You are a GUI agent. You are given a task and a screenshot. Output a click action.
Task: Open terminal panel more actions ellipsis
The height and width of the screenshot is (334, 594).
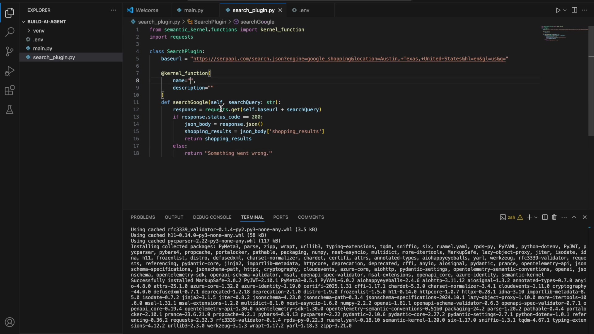pyautogui.click(x=564, y=217)
